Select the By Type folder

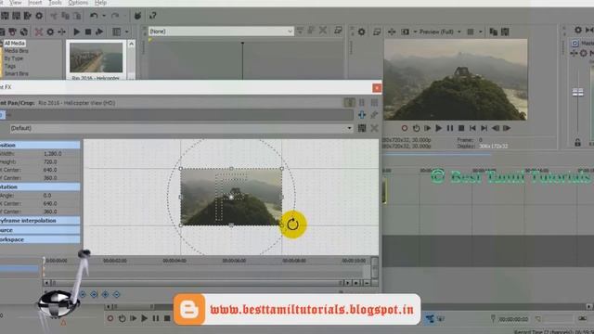14,58
